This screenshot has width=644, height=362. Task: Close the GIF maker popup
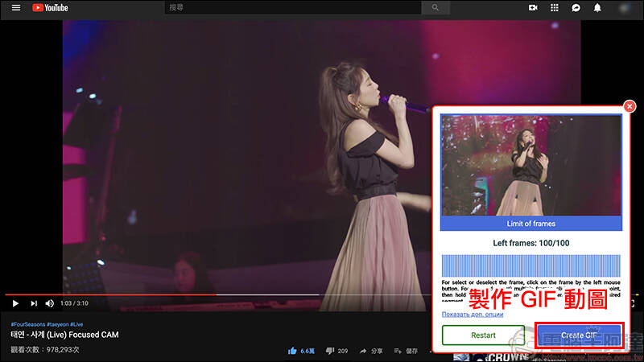pos(630,106)
